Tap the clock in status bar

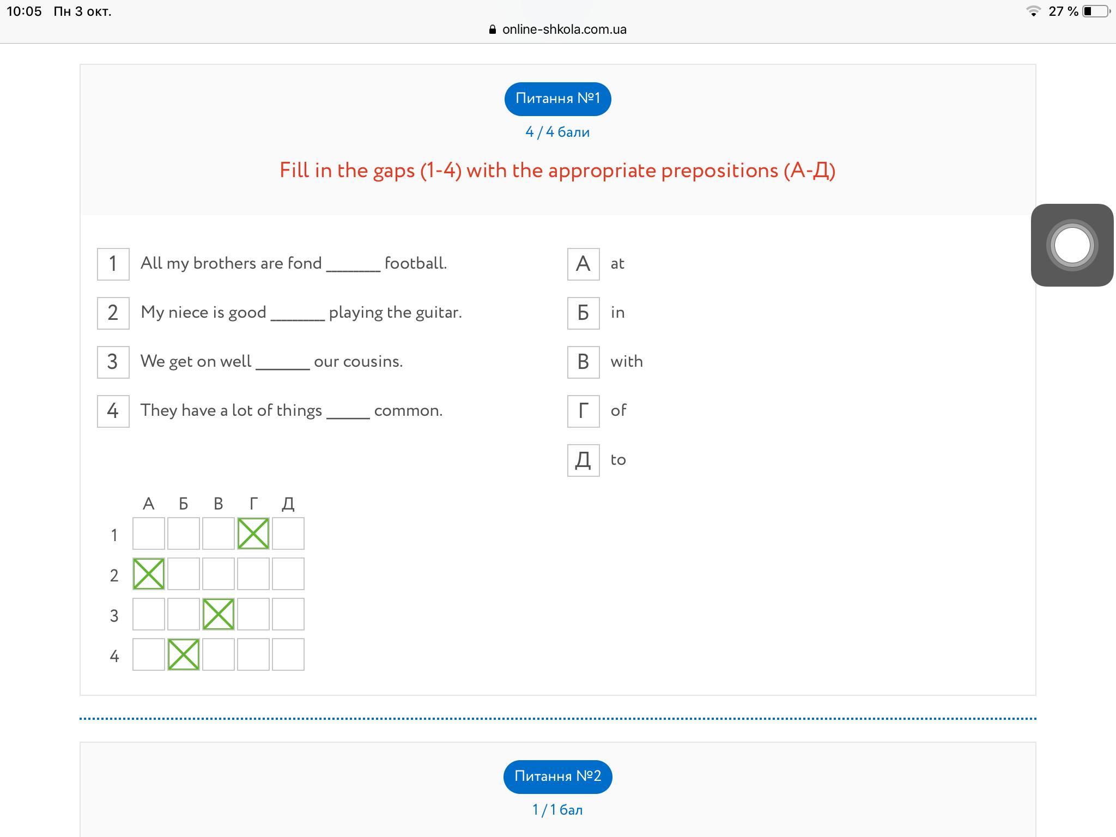click(x=24, y=11)
